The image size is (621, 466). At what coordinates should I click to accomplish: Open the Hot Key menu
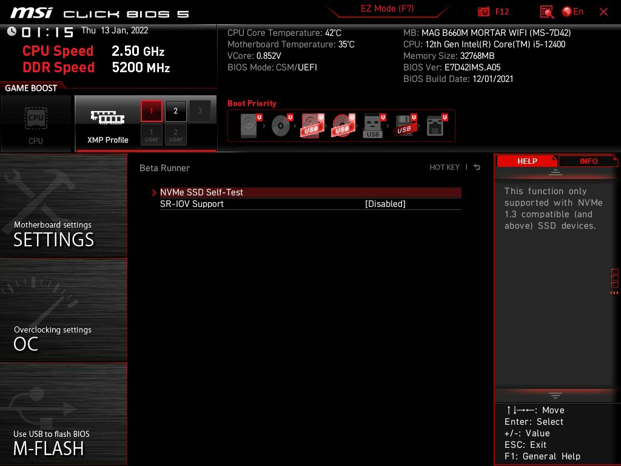[x=445, y=167]
